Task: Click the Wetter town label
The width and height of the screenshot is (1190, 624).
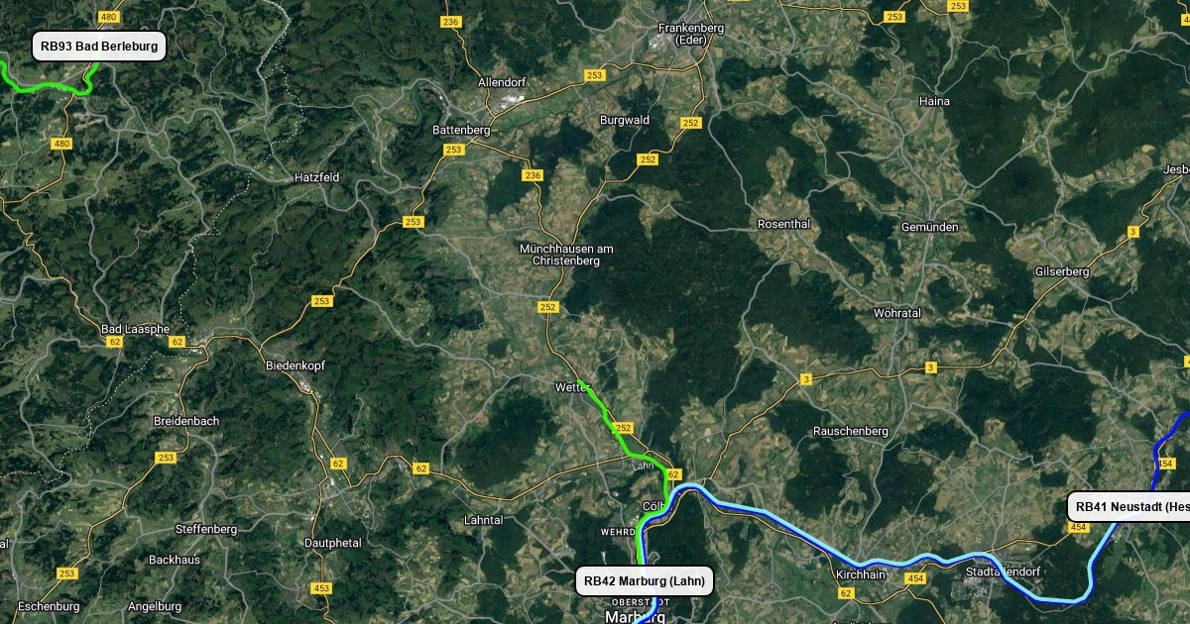Action: pos(573,386)
